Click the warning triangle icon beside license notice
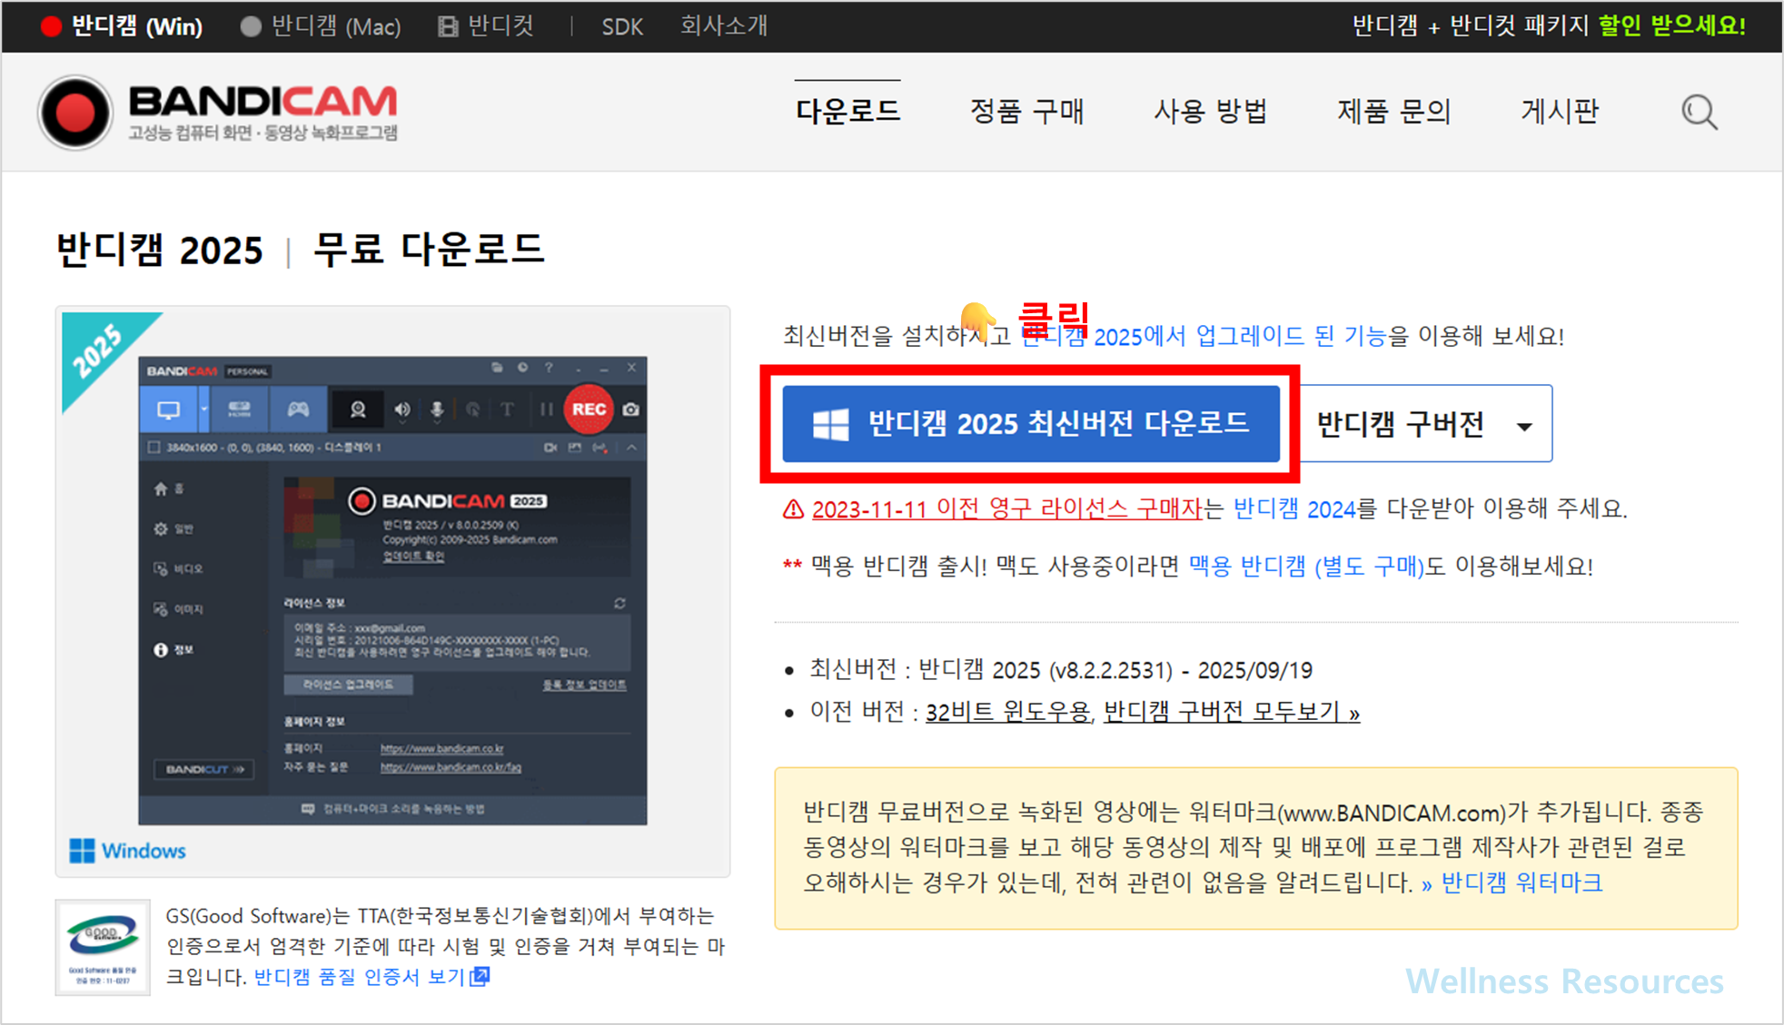The image size is (1784, 1025). (793, 509)
